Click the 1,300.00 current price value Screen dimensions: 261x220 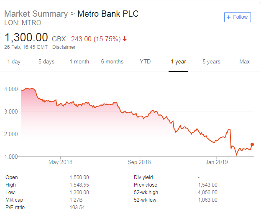tap(26, 38)
